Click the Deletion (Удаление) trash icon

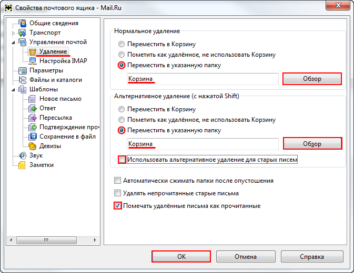click(33, 52)
